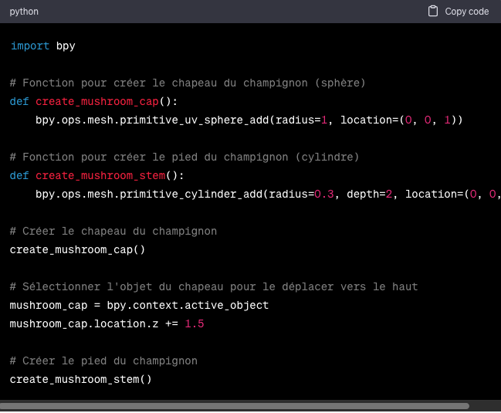
Task: Click the comment mentioning 'pied du champignon (cylindre)'
Action: (x=184, y=157)
